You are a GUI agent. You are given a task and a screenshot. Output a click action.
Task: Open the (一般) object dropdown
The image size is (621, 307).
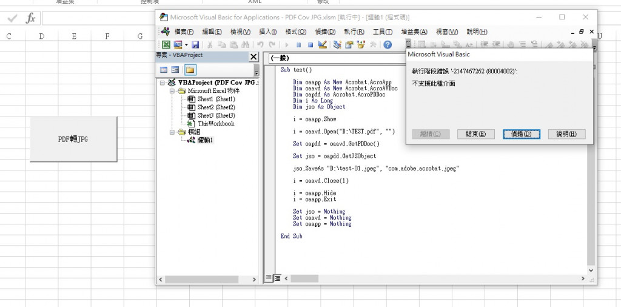point(337,58)
